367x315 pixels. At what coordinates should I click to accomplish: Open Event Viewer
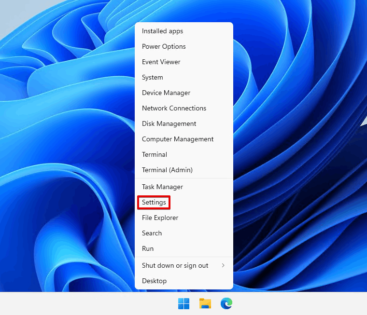tap(183, 62)
